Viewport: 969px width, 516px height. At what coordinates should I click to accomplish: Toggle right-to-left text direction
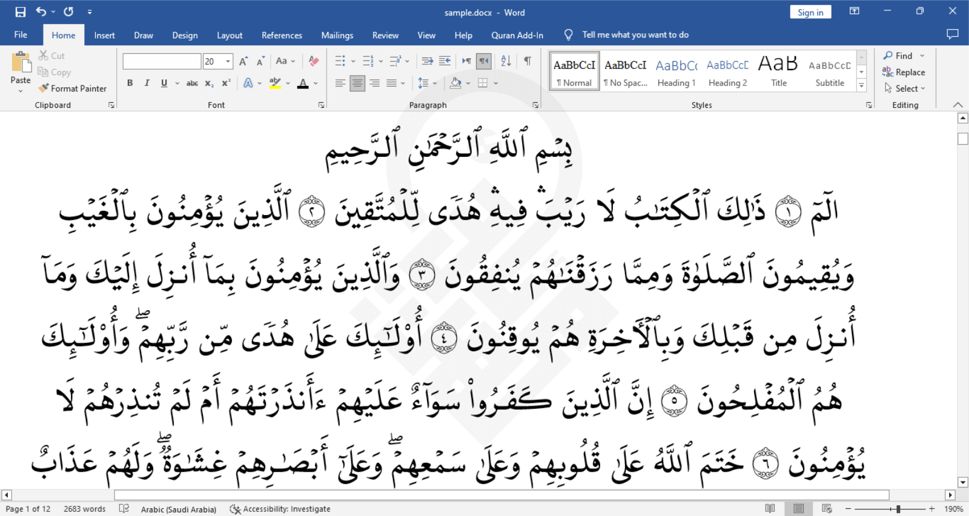point(484,61)
